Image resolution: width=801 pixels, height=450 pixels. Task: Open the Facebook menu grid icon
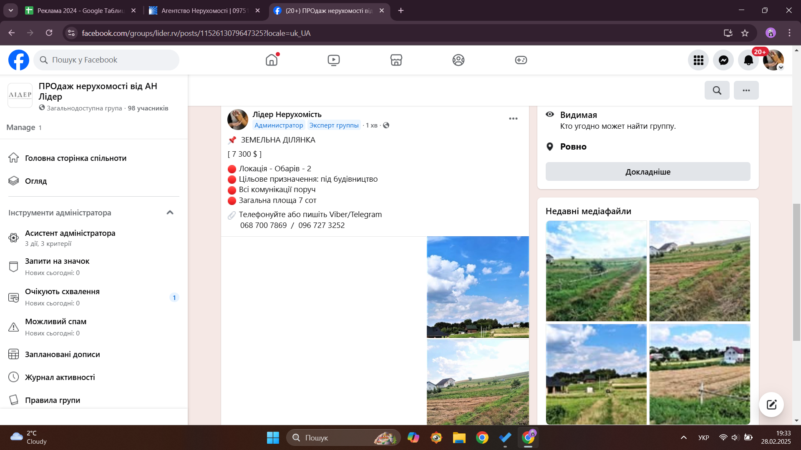click(x=698, y=60)
